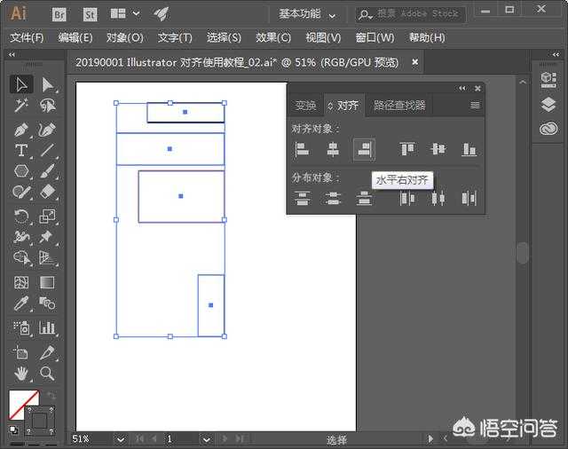The width and height of the screenshot is (568, 449).
Task: Open the 效果(C) menu
Action: (273, 37)
